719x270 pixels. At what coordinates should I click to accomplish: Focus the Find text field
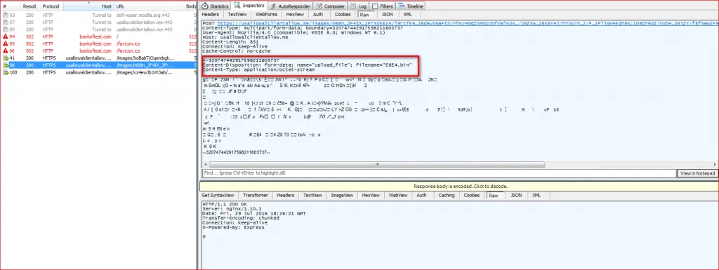439,173
